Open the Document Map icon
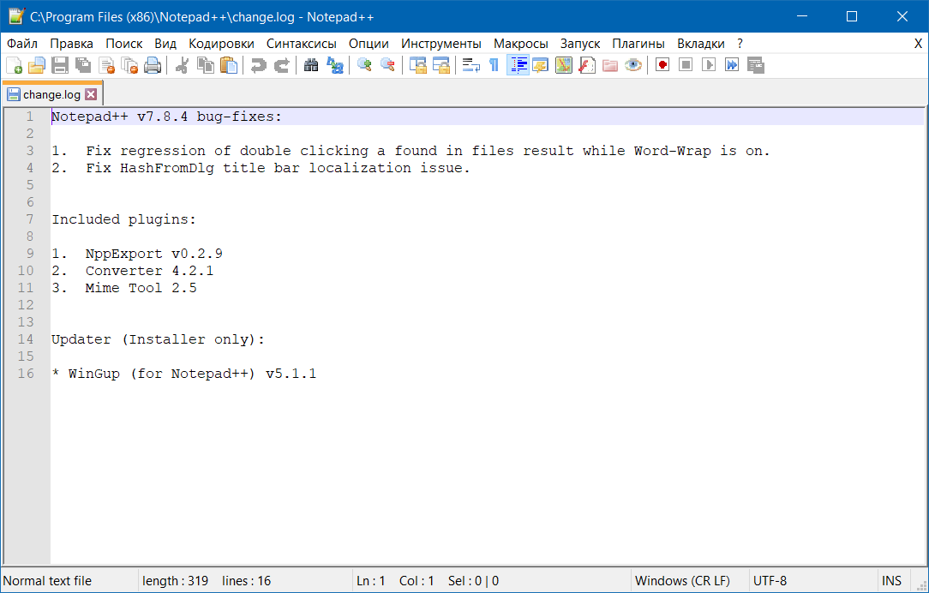The width and height of the screenshot is (929, 593). 563,65
